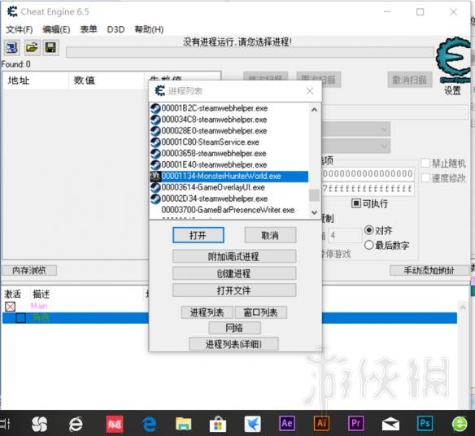Select 000034C8-steamwebhelper.exe process
Viewport: 475px width, 436px height.
tap(214, 120)
